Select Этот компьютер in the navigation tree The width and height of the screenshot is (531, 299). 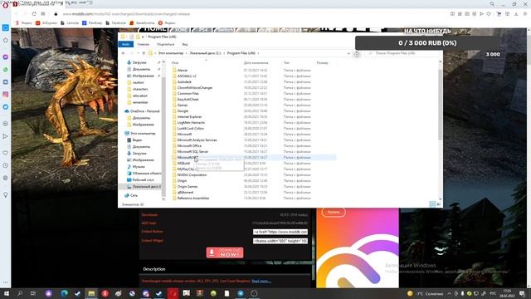143,133
